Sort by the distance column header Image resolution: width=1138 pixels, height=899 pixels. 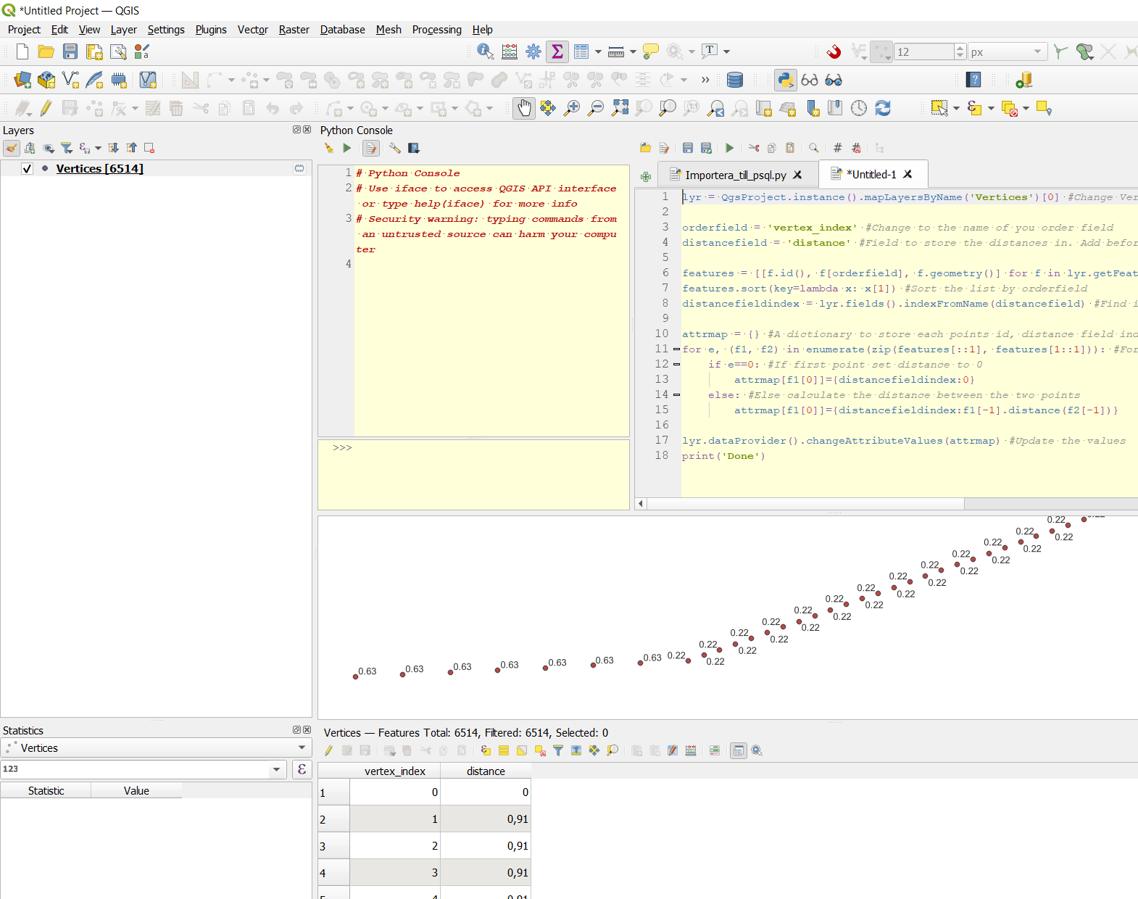(486, 771)
